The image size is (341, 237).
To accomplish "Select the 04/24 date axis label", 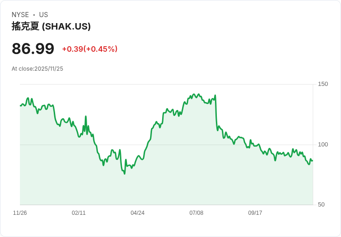I will pyautogui.click(x=138, y=213).
